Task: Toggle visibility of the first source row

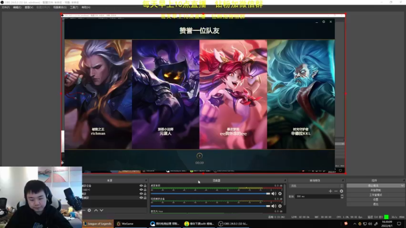Action: click(x=141, y=185)
